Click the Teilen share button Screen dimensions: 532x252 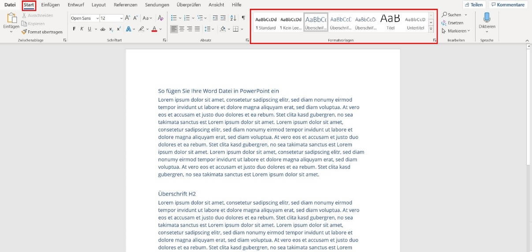(474, 5)
